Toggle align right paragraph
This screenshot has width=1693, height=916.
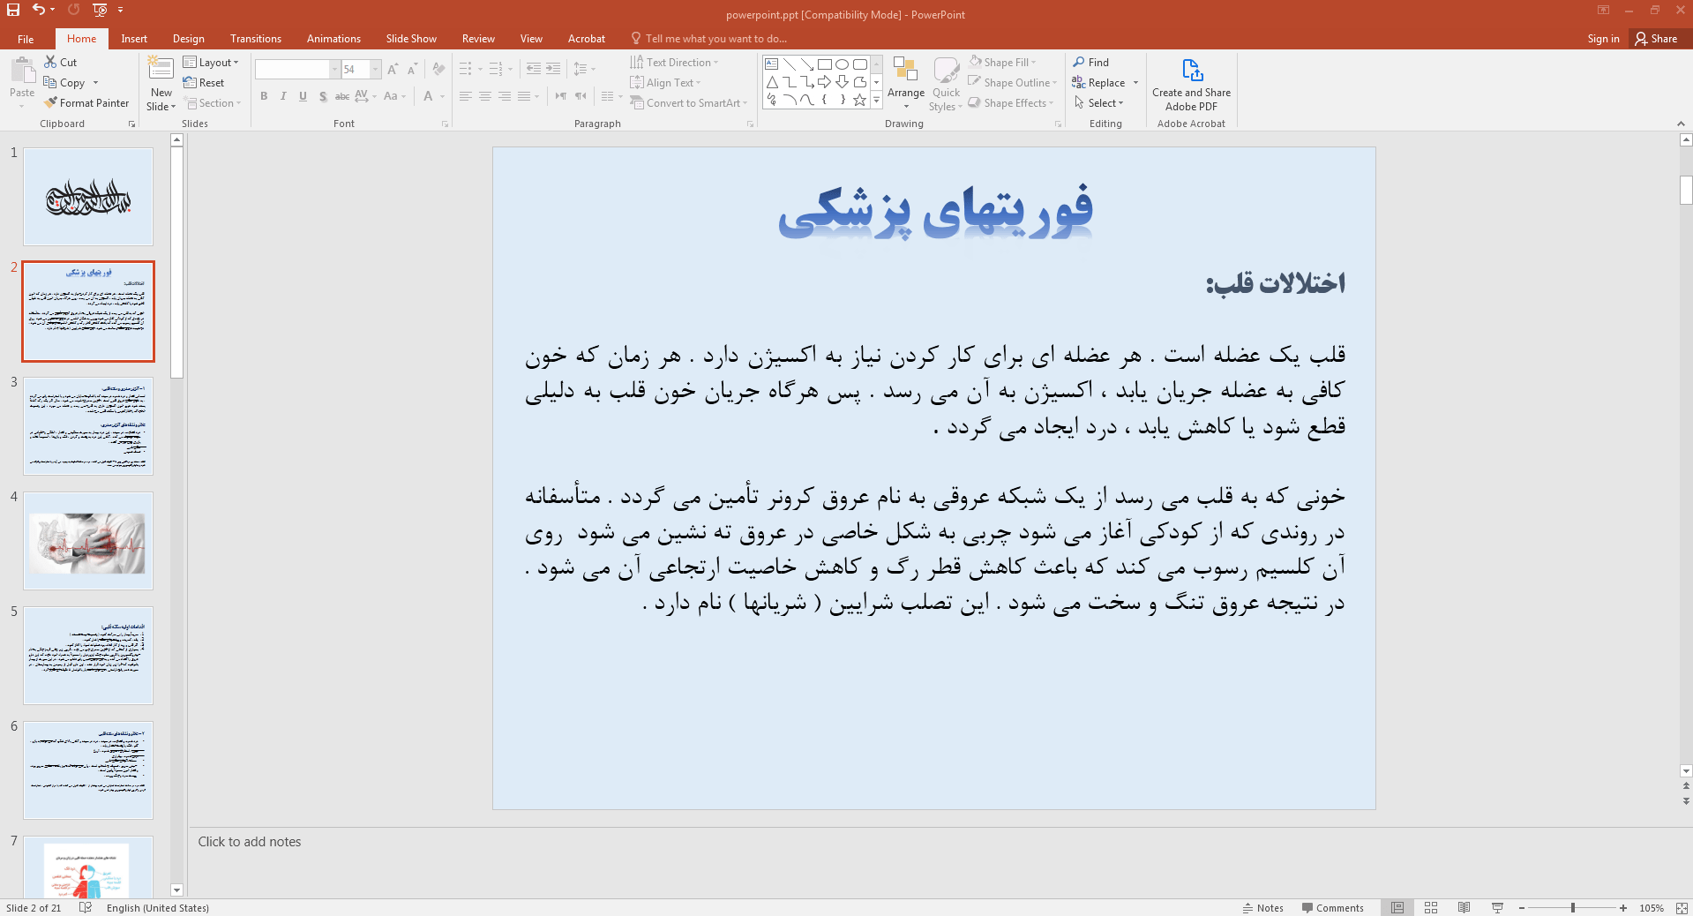pyautogui.click(x=505, y=96)
